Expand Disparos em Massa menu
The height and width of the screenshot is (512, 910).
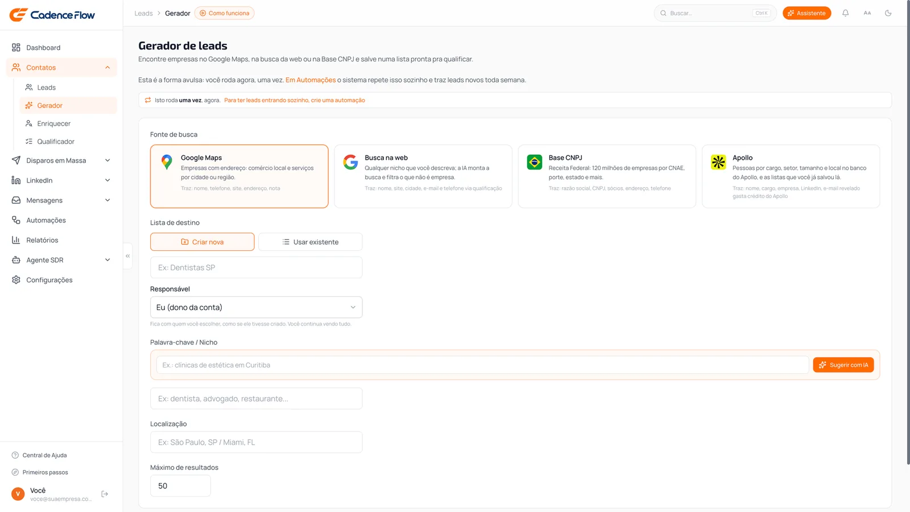coord(61,160)
